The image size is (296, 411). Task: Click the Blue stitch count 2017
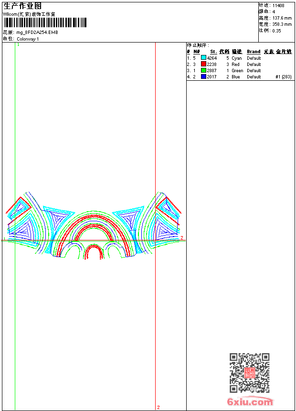pos(211,77)
